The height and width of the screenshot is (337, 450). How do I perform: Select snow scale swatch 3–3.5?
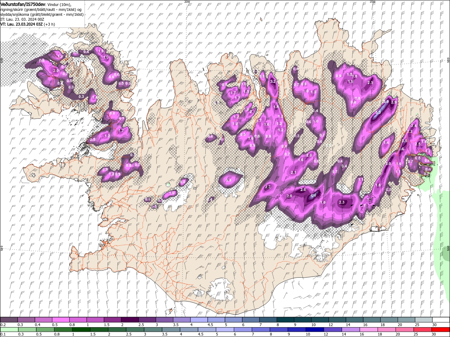tap(164, 320)
